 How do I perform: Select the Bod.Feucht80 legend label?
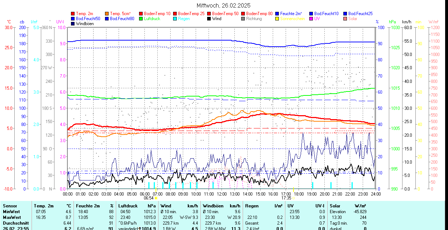click(122, 19)
